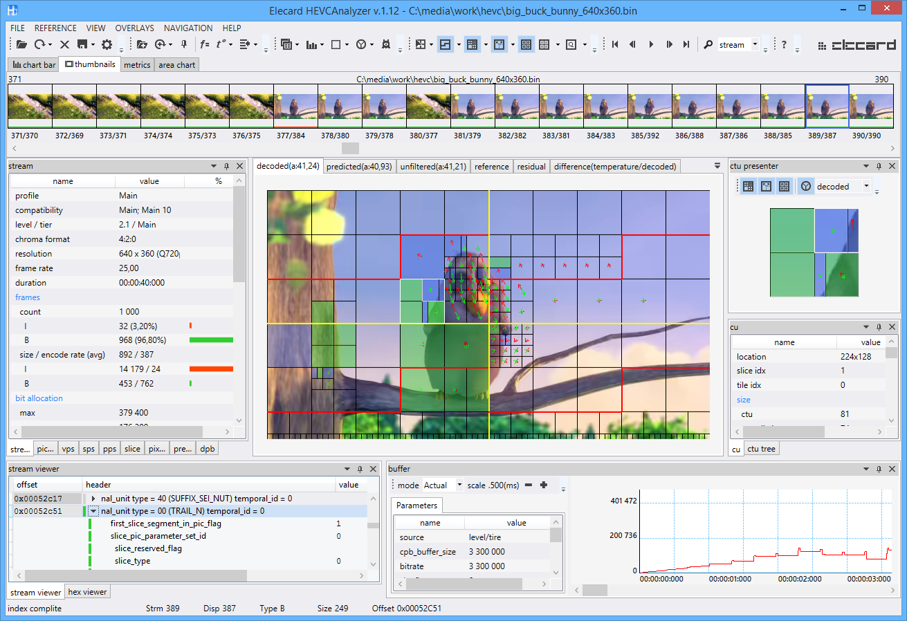Pin the stream viewer panel
Image resolution: width=907 pixels, height=621 pixels.
359,469
